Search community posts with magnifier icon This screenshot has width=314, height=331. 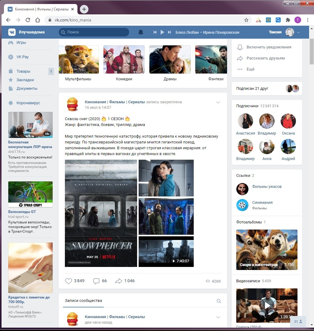(219, 301)
